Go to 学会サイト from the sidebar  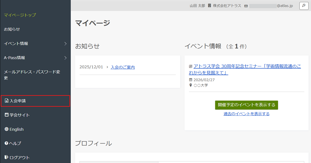(x=20, y=115)
